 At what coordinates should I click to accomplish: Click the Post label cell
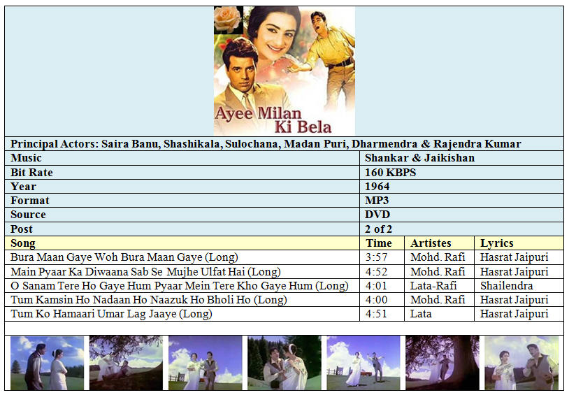(x=182, y=229)
